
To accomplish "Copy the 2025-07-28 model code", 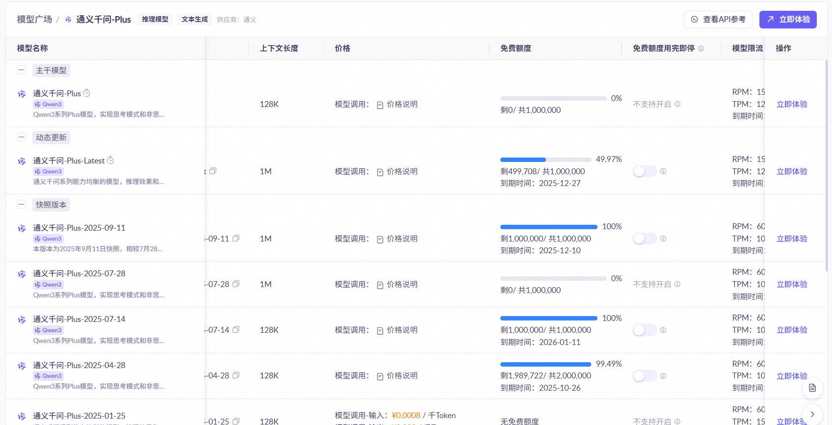I will pyautogui.click(x=236, y=284).
